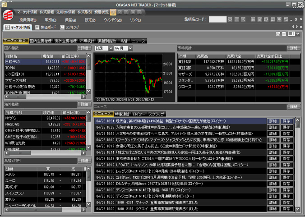Switch to workspace button 4
Screen dimensions: 305x217
coord(133,12)
